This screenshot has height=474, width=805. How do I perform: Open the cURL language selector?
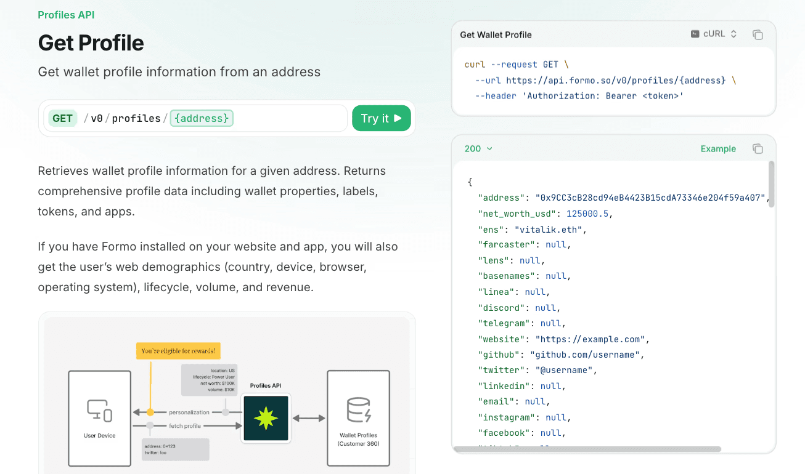713,34
